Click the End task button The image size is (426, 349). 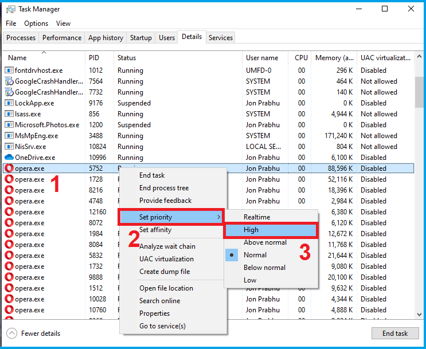[395, 334]
